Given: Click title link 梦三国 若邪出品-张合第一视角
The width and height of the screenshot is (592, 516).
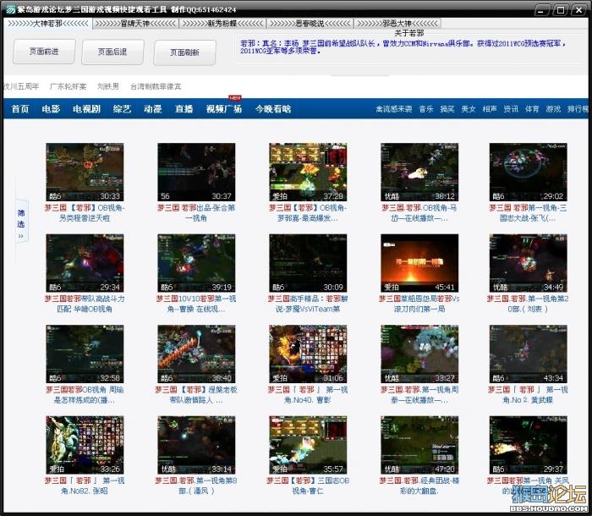Looking at the screenshot, I should point(196,213).
